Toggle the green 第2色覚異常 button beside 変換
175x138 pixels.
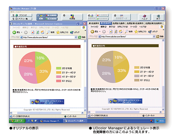tap(51, 19)
